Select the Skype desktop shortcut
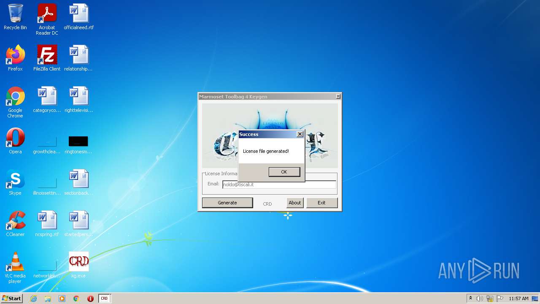The width and height of the screenshot is (540, 304). click(x=15, y=182)
